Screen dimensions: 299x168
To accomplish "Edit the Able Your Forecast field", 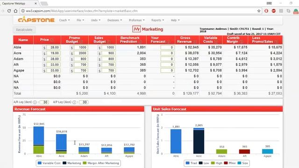I will click(x=167, y=48).
